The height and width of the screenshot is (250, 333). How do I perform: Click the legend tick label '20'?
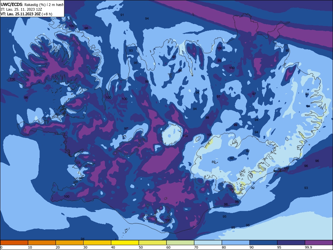pyautogui.click(x=58, y=247)
